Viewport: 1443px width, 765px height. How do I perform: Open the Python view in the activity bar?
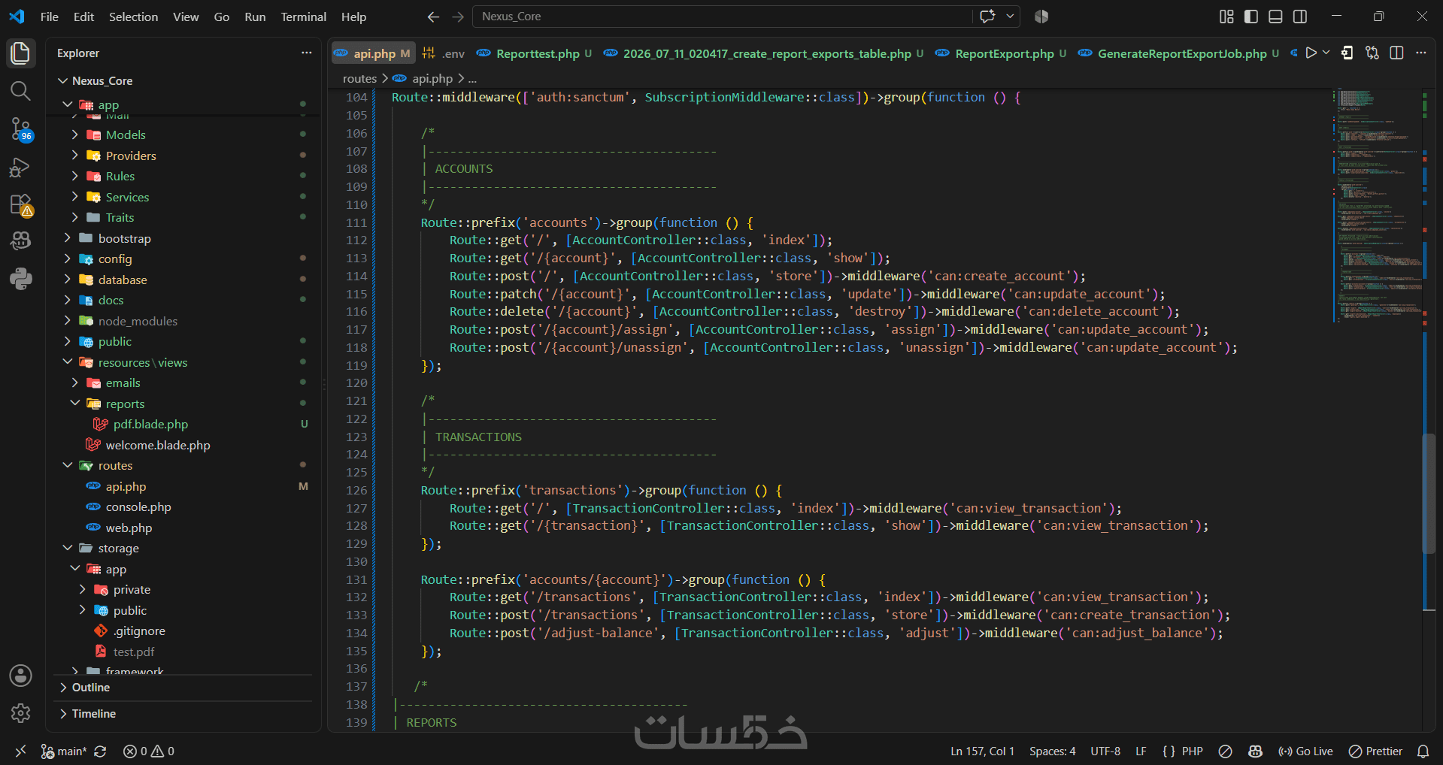20,279
